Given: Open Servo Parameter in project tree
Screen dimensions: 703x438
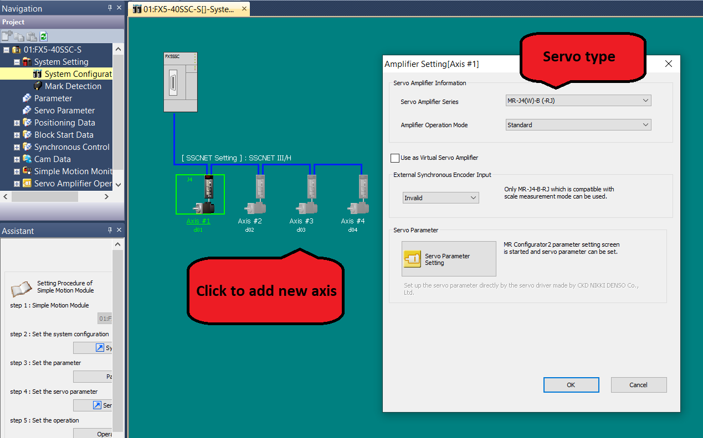Looking at the screenshot, I should click(x=64, y=111).
